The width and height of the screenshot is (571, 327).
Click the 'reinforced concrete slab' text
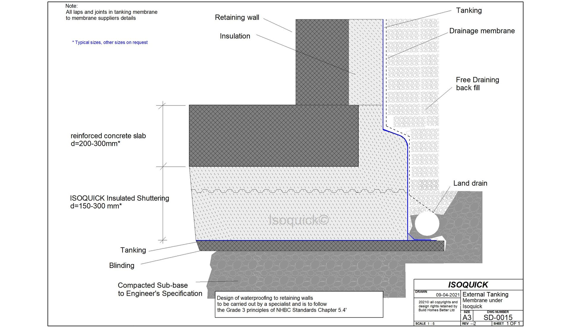(x=108, y=136)
